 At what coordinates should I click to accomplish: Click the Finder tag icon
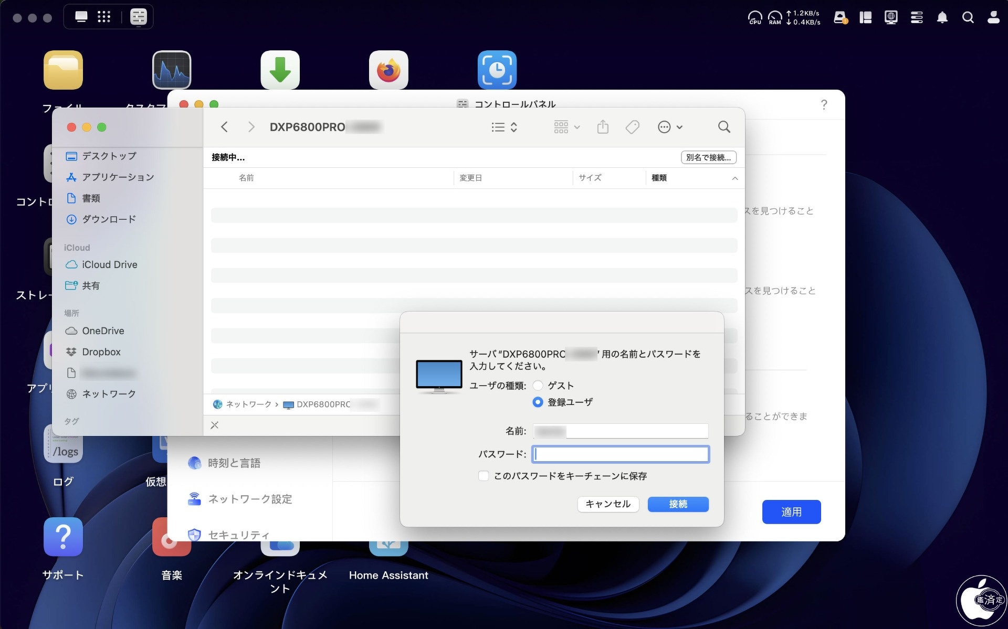point(632,127)
